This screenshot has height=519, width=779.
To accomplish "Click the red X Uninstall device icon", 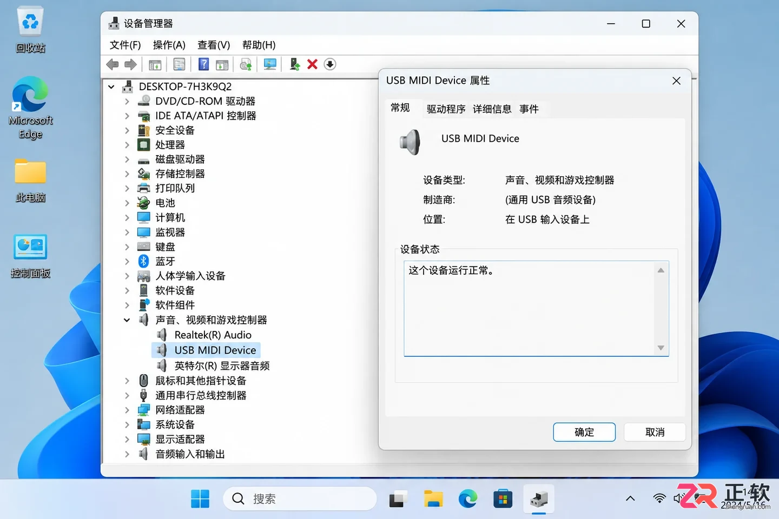I will tap(312, 64).
